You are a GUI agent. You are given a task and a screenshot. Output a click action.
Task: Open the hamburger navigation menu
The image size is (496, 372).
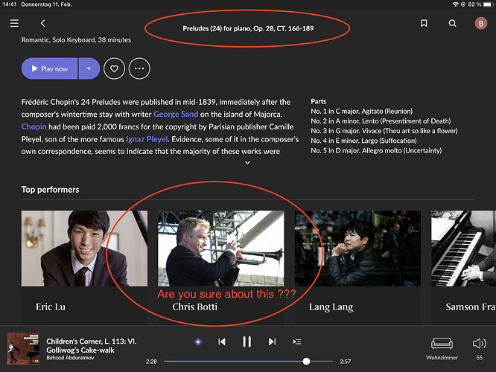[x=14, y=23]
